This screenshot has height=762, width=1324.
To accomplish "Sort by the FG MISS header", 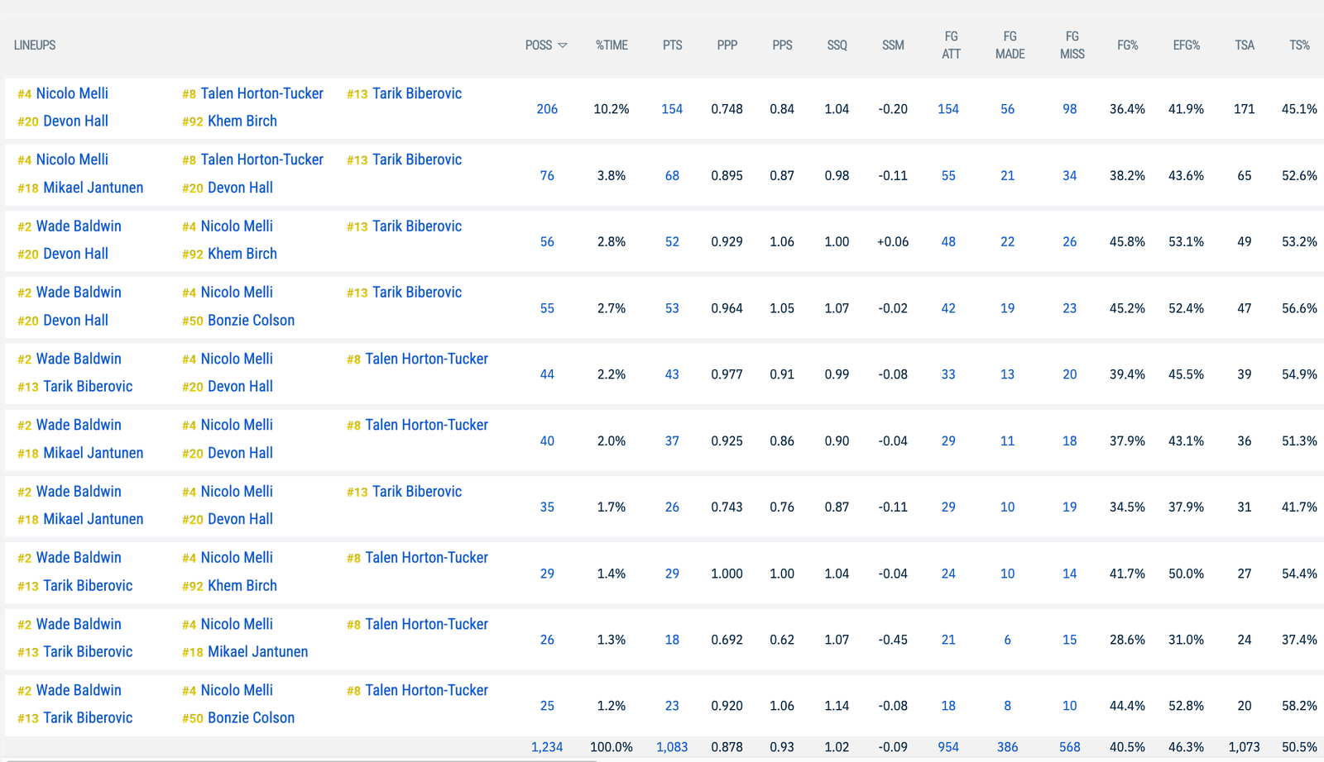I will coord(1072,45).
